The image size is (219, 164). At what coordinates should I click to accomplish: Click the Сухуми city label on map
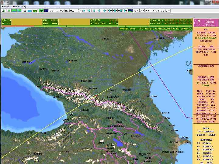coord(56,97)
